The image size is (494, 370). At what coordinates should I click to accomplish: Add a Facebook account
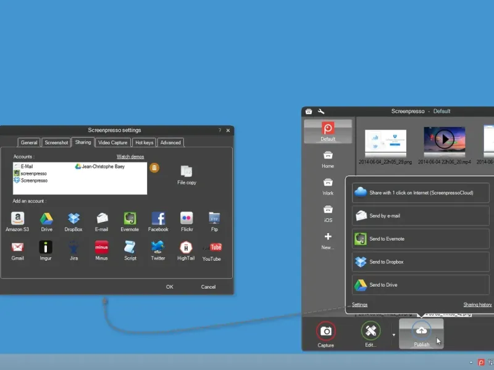point(158,221)
